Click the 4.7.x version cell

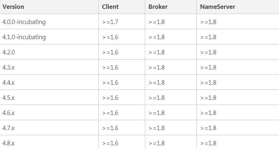coord(8,128)
